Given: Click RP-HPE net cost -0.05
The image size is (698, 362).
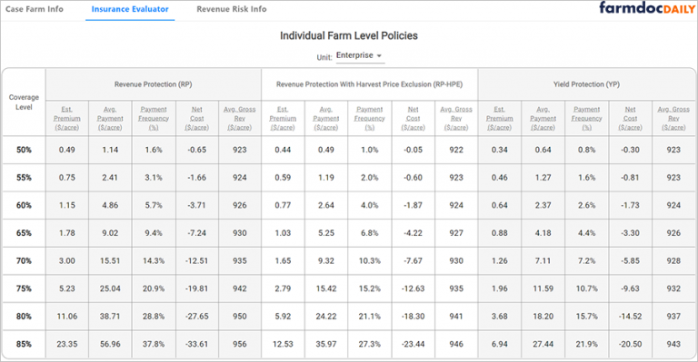Looking at the screenshot, I should pos(414,150).
